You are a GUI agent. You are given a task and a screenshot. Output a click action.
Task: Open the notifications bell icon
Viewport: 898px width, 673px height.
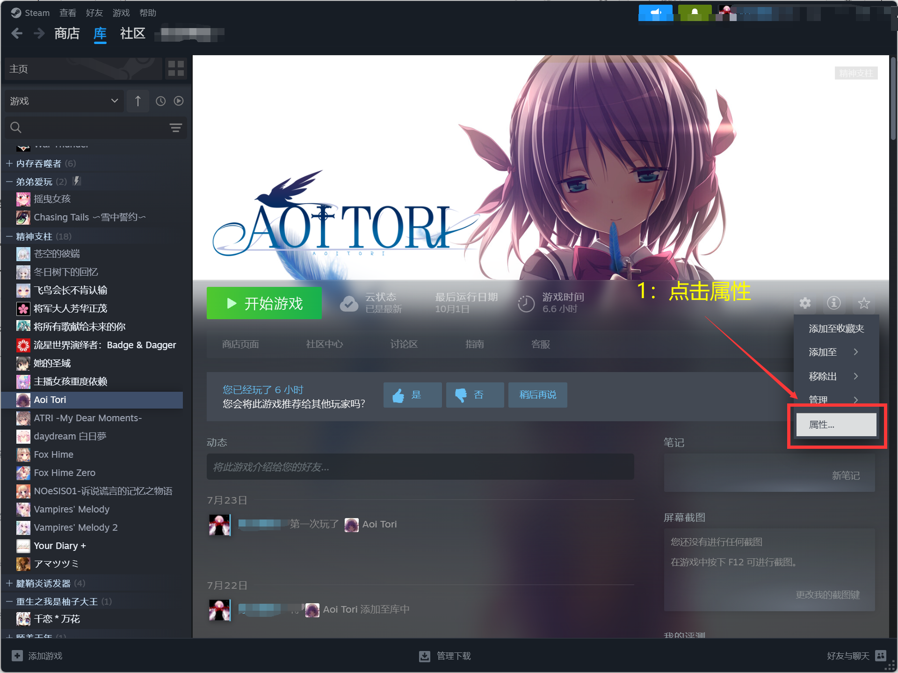click(x=695, y=13)
